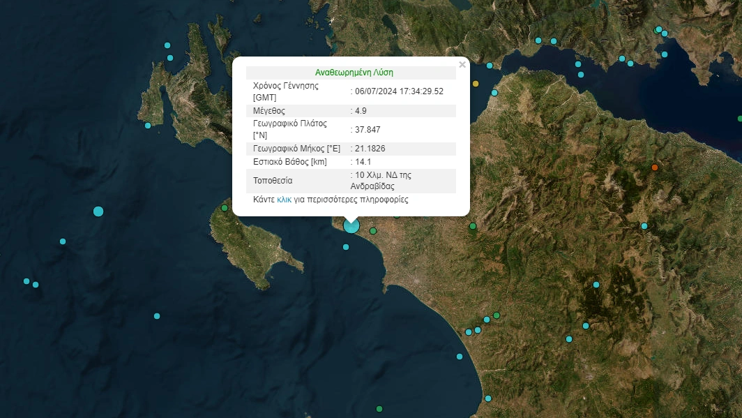Viewport: 742px width, 418px height.
Task: Click the 'Αναθεωρημένη Λύση' popup header
Action: tap(354, 73)
